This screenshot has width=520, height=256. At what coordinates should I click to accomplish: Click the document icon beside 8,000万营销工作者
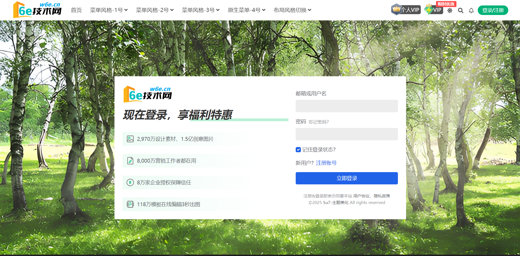(x=130, y=161)
